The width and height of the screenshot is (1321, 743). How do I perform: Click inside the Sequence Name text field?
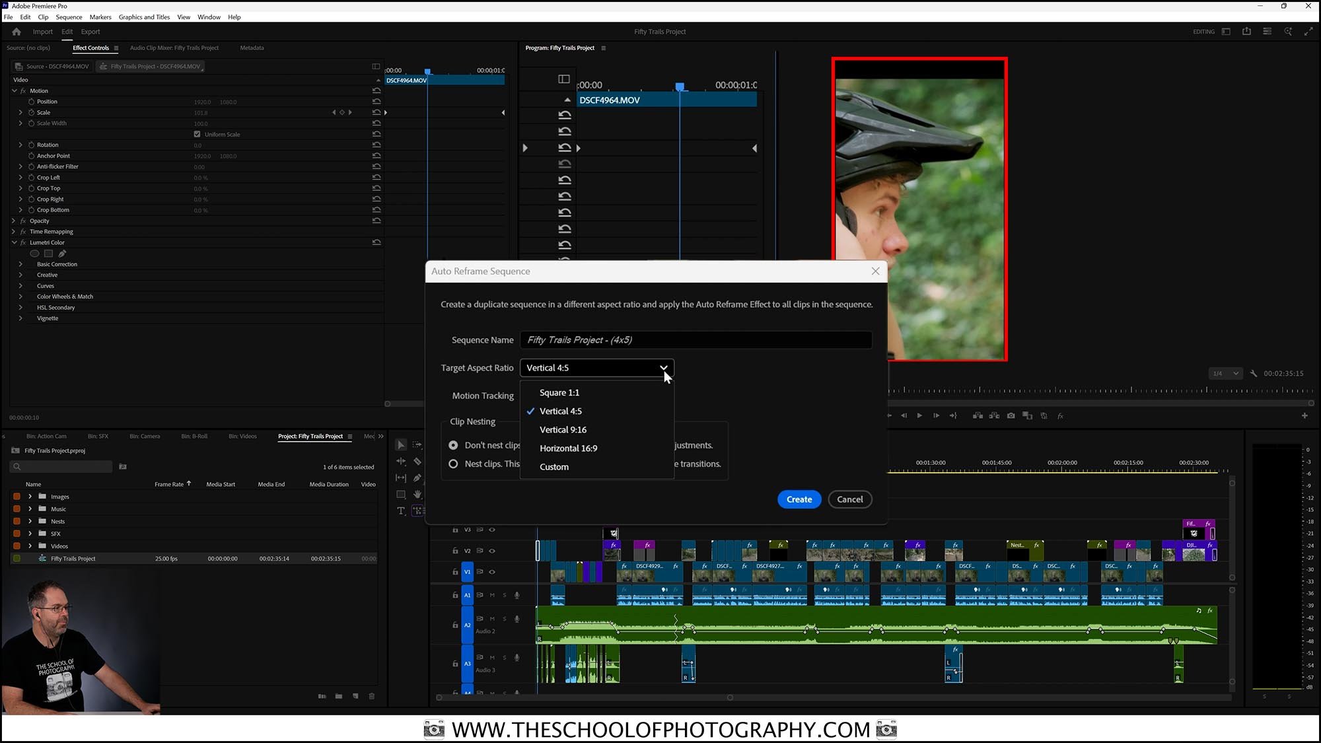click(x=696, y=339)
